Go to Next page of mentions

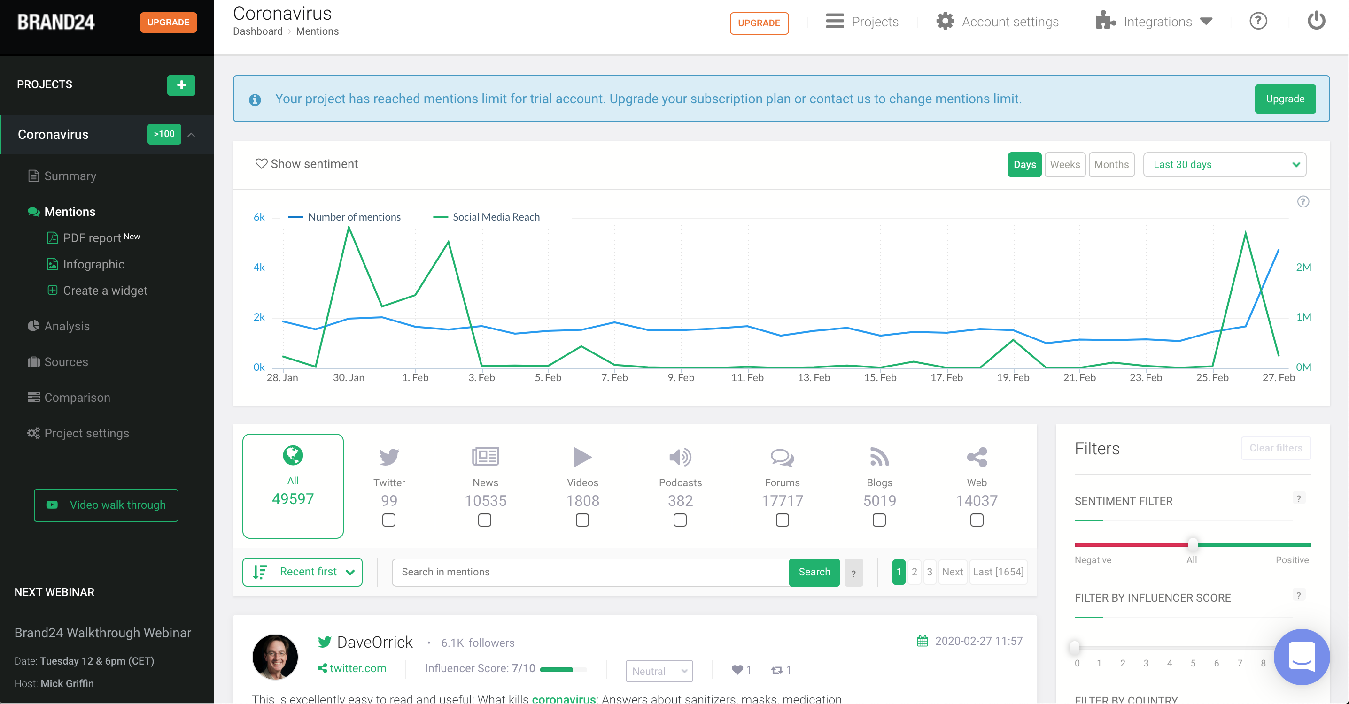coord(952,572)
